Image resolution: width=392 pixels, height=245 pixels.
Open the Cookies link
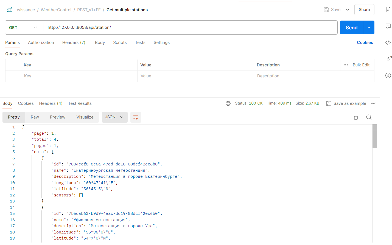(365, 43)
